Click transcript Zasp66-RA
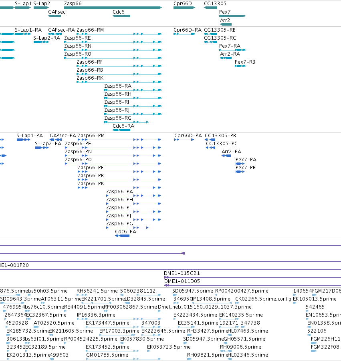 118,86
